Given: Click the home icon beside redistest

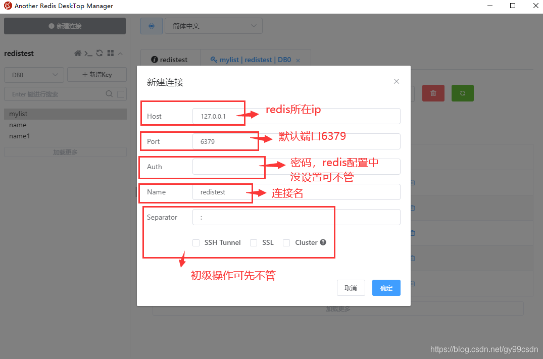Looking at the screenshot, I should [78, 54].
